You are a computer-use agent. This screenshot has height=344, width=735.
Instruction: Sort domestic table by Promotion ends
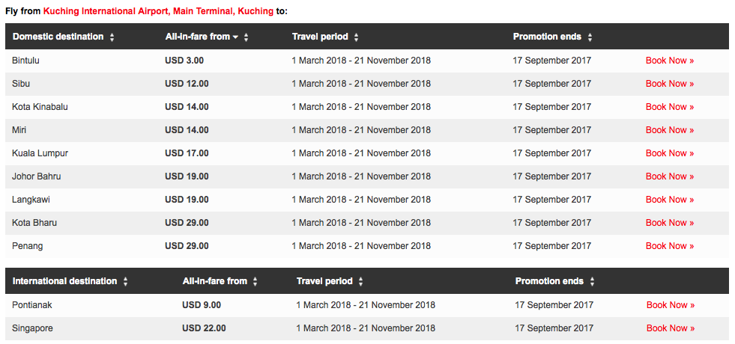590,37
